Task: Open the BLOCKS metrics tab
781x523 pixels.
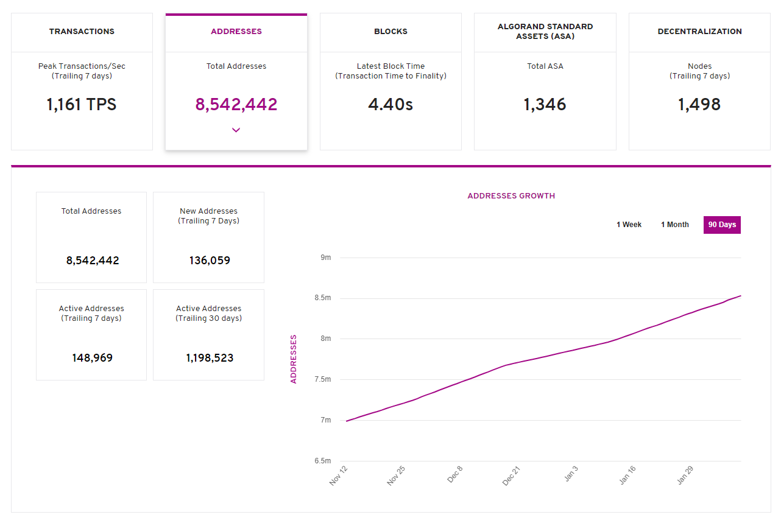Action: tap(390, 32)
